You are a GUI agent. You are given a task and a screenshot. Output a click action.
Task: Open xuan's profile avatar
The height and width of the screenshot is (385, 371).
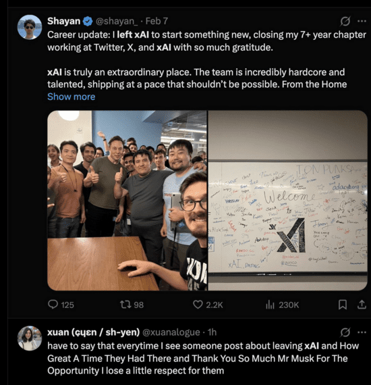coord(30,338)
